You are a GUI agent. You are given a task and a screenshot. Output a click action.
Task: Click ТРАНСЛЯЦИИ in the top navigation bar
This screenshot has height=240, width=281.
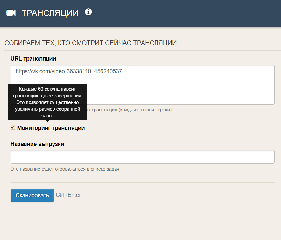(50, 13)
